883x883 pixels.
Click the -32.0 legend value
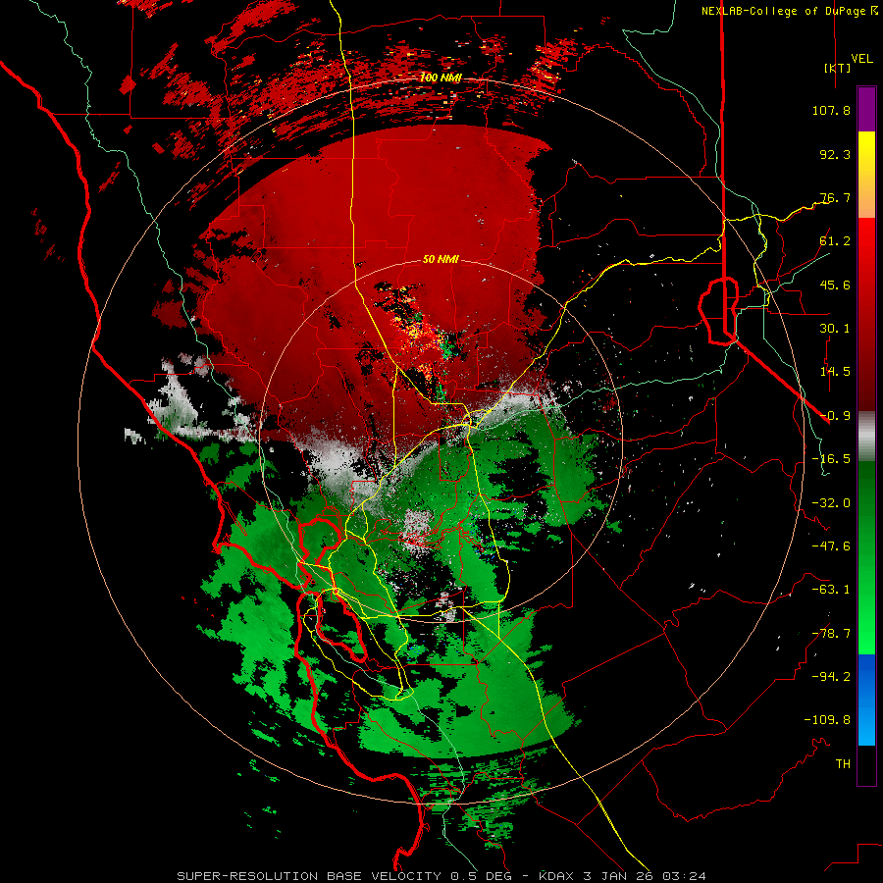(x=831, y=503)
